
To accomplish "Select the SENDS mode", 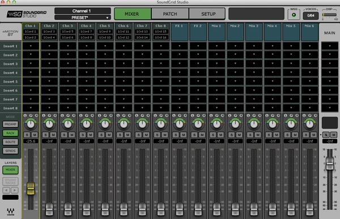I will pyautogui.click(x=10, y=151).
